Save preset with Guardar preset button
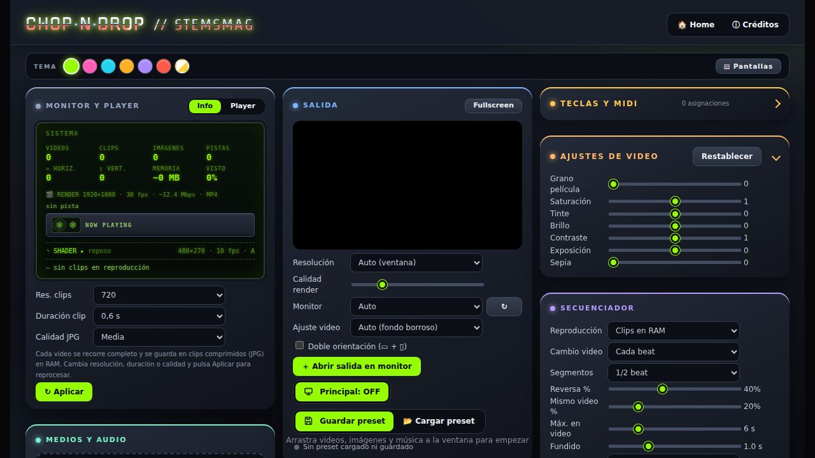Screen dimensions: 815x458 [344, 421]
